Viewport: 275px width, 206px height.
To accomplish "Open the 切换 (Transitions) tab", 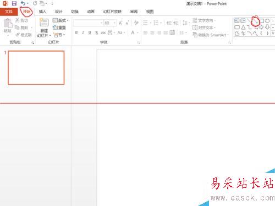I will [75, 12].
